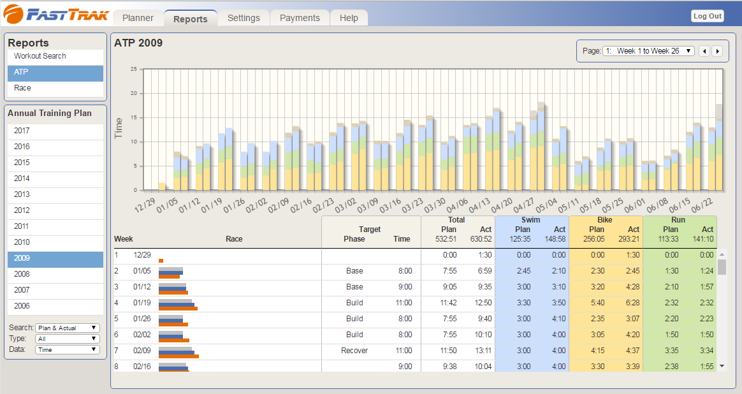Open the Data Time dropdown
The height and width of the screenshot is (394, 742).
(x=68, y=349)
